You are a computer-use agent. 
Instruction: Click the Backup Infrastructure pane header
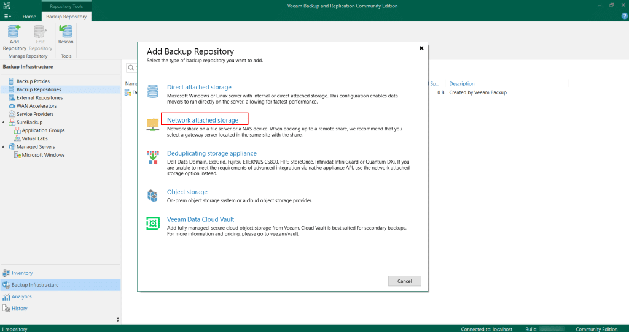click(x=28, y=66)
